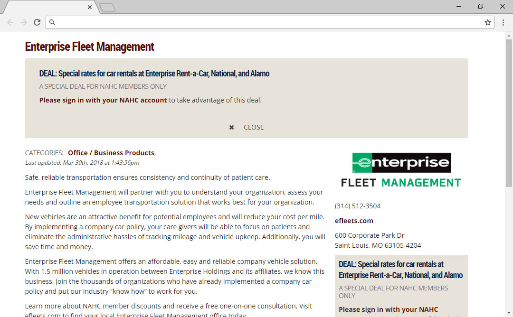Image resolution: width=513 pixels, height=317 pixels.
Task: Click the magnifier icon in address bar
Action: click(x=53, y=22)
